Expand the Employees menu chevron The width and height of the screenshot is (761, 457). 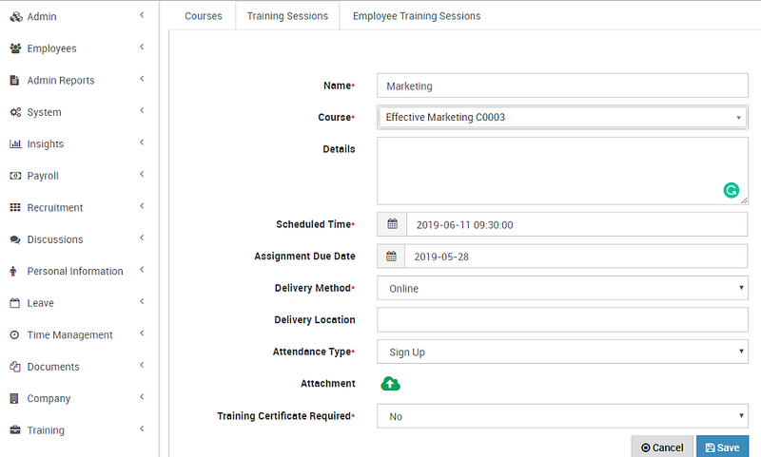point(142,47)
